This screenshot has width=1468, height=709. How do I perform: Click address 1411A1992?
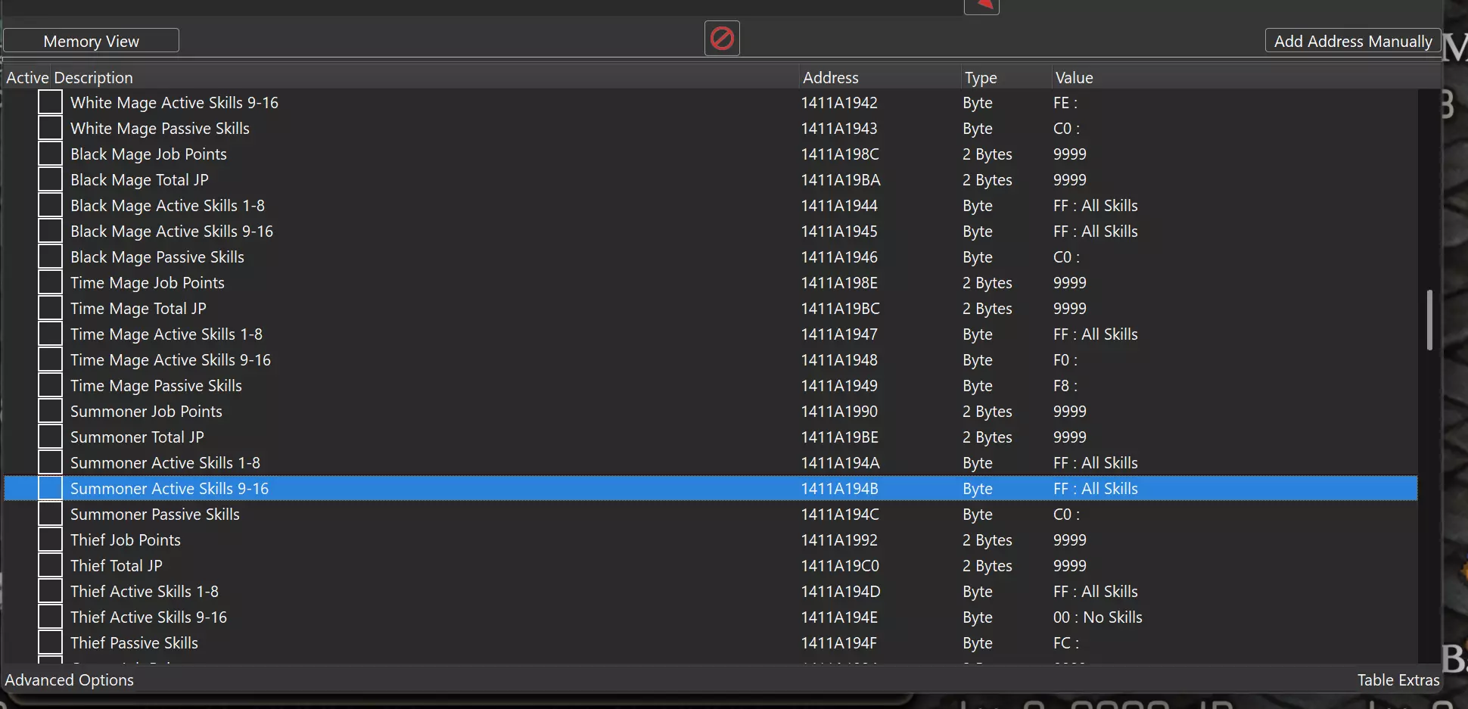click(x=839, y=540)
